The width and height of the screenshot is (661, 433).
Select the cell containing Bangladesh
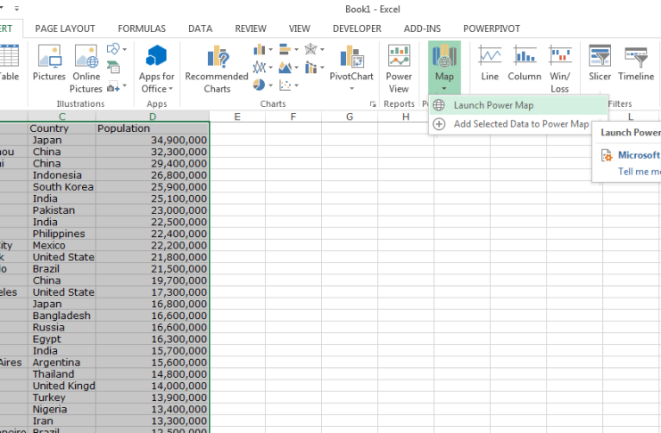(62, 315)
